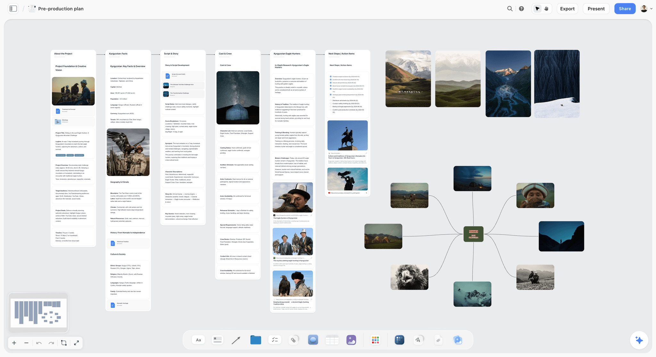
Task: Select the hand pan tool
Action: (x=546, y=9)
